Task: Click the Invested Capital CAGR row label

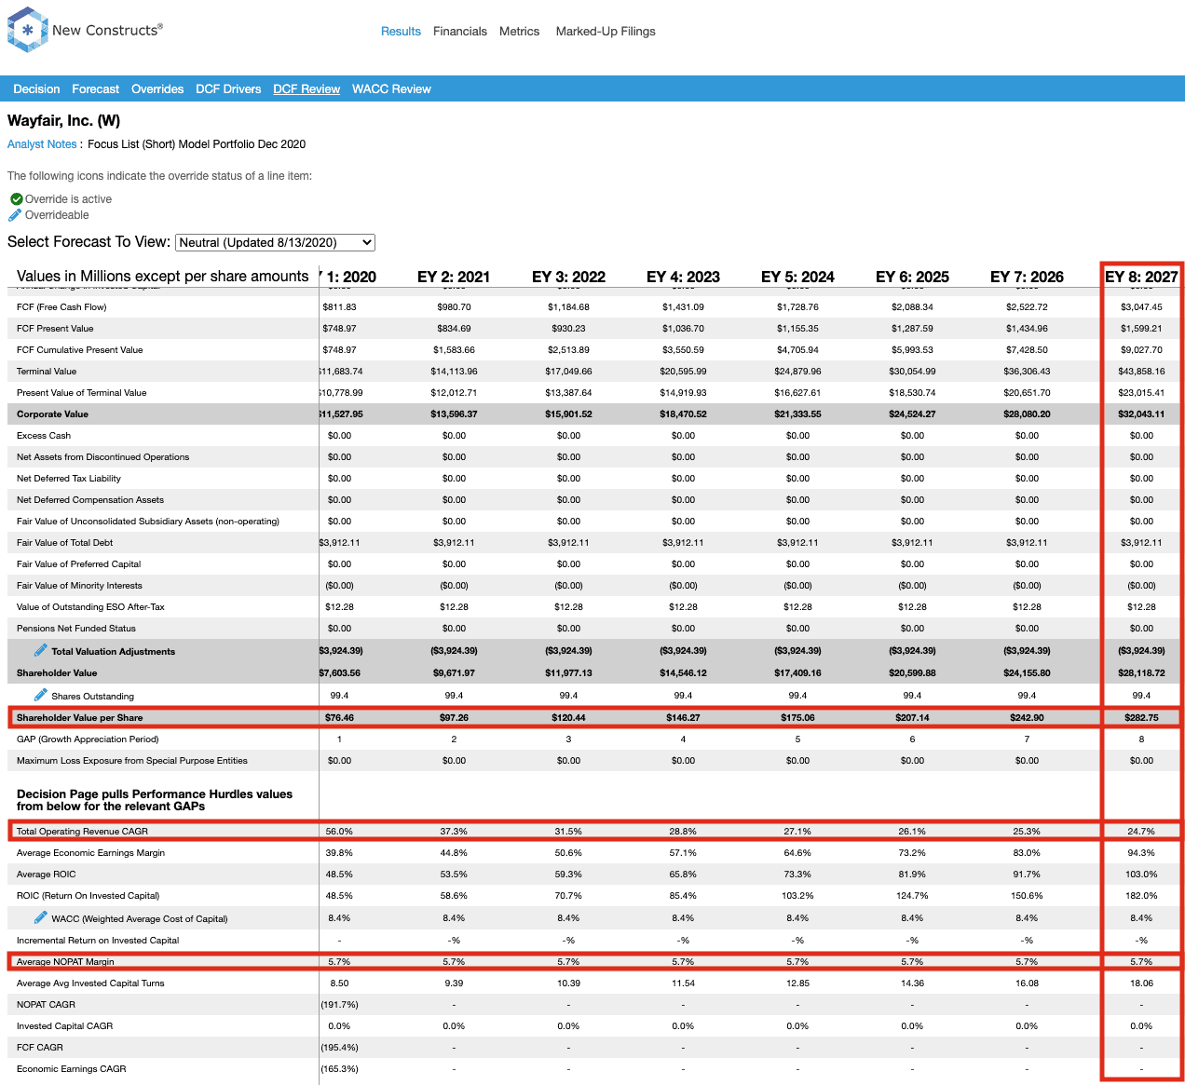Action: click(x=64, y=1026)
